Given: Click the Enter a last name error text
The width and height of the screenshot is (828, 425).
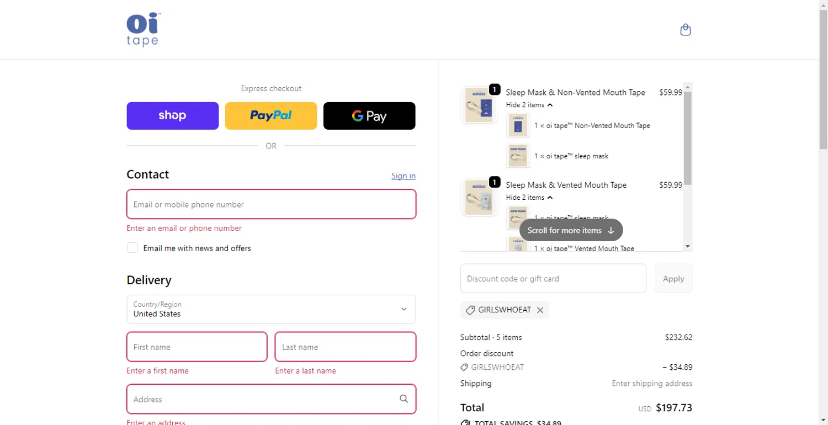Looking at the screenshot, I should click(306, 371).
